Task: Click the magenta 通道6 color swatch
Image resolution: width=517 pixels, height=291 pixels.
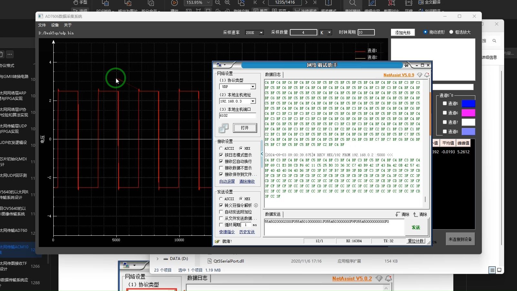Action: [x=468, y=113]
